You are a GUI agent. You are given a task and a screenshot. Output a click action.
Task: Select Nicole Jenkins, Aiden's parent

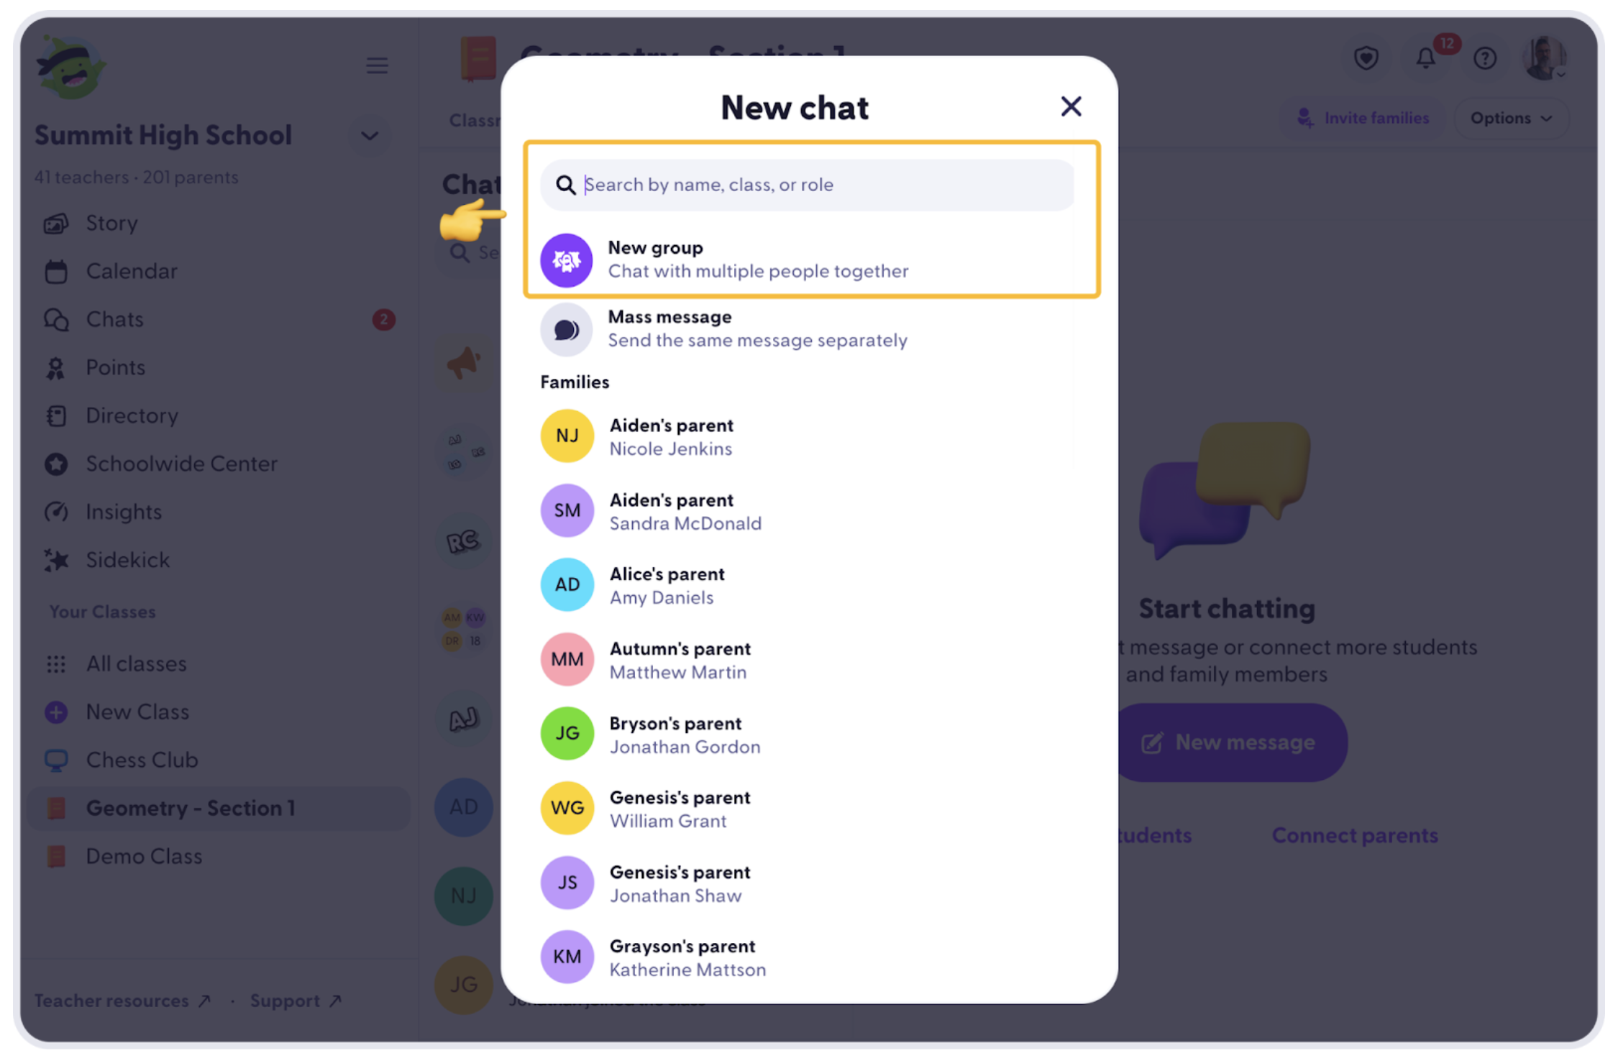point(807,436)
